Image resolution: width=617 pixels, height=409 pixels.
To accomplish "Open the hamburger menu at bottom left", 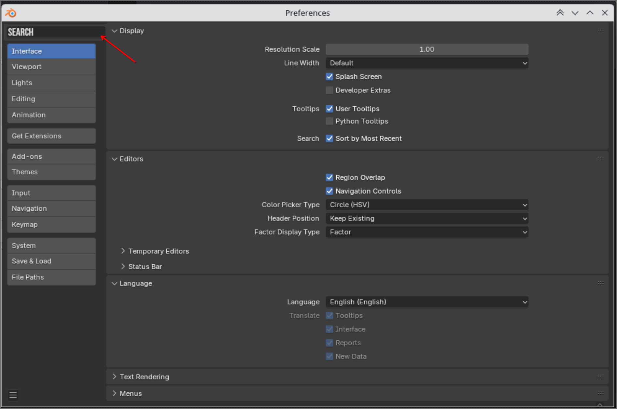I will (13, 395).
